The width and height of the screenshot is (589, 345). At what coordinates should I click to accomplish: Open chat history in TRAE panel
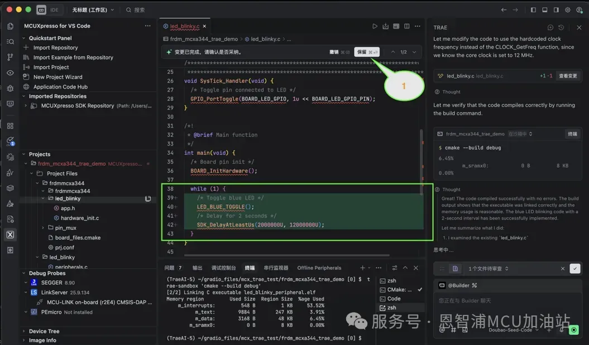[x=561, y=27]
